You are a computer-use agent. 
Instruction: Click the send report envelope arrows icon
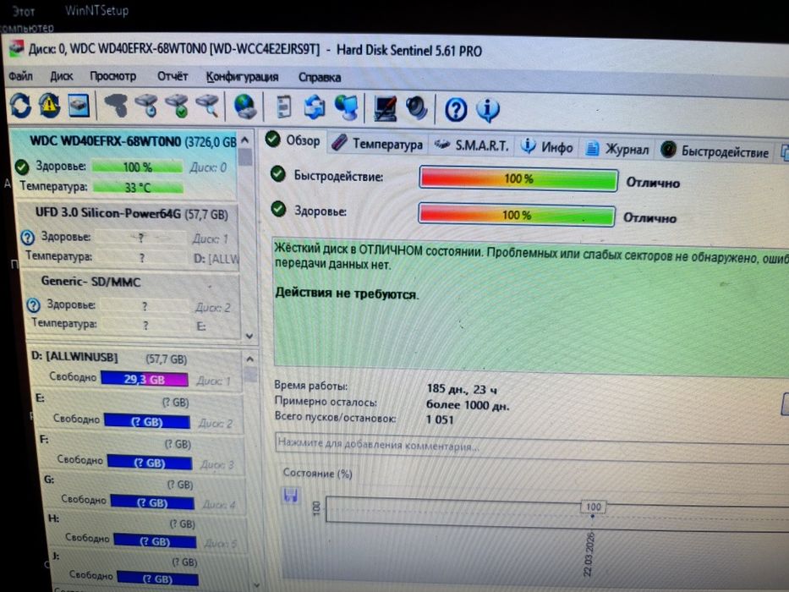pyautogui.click(x=315, y=107)
